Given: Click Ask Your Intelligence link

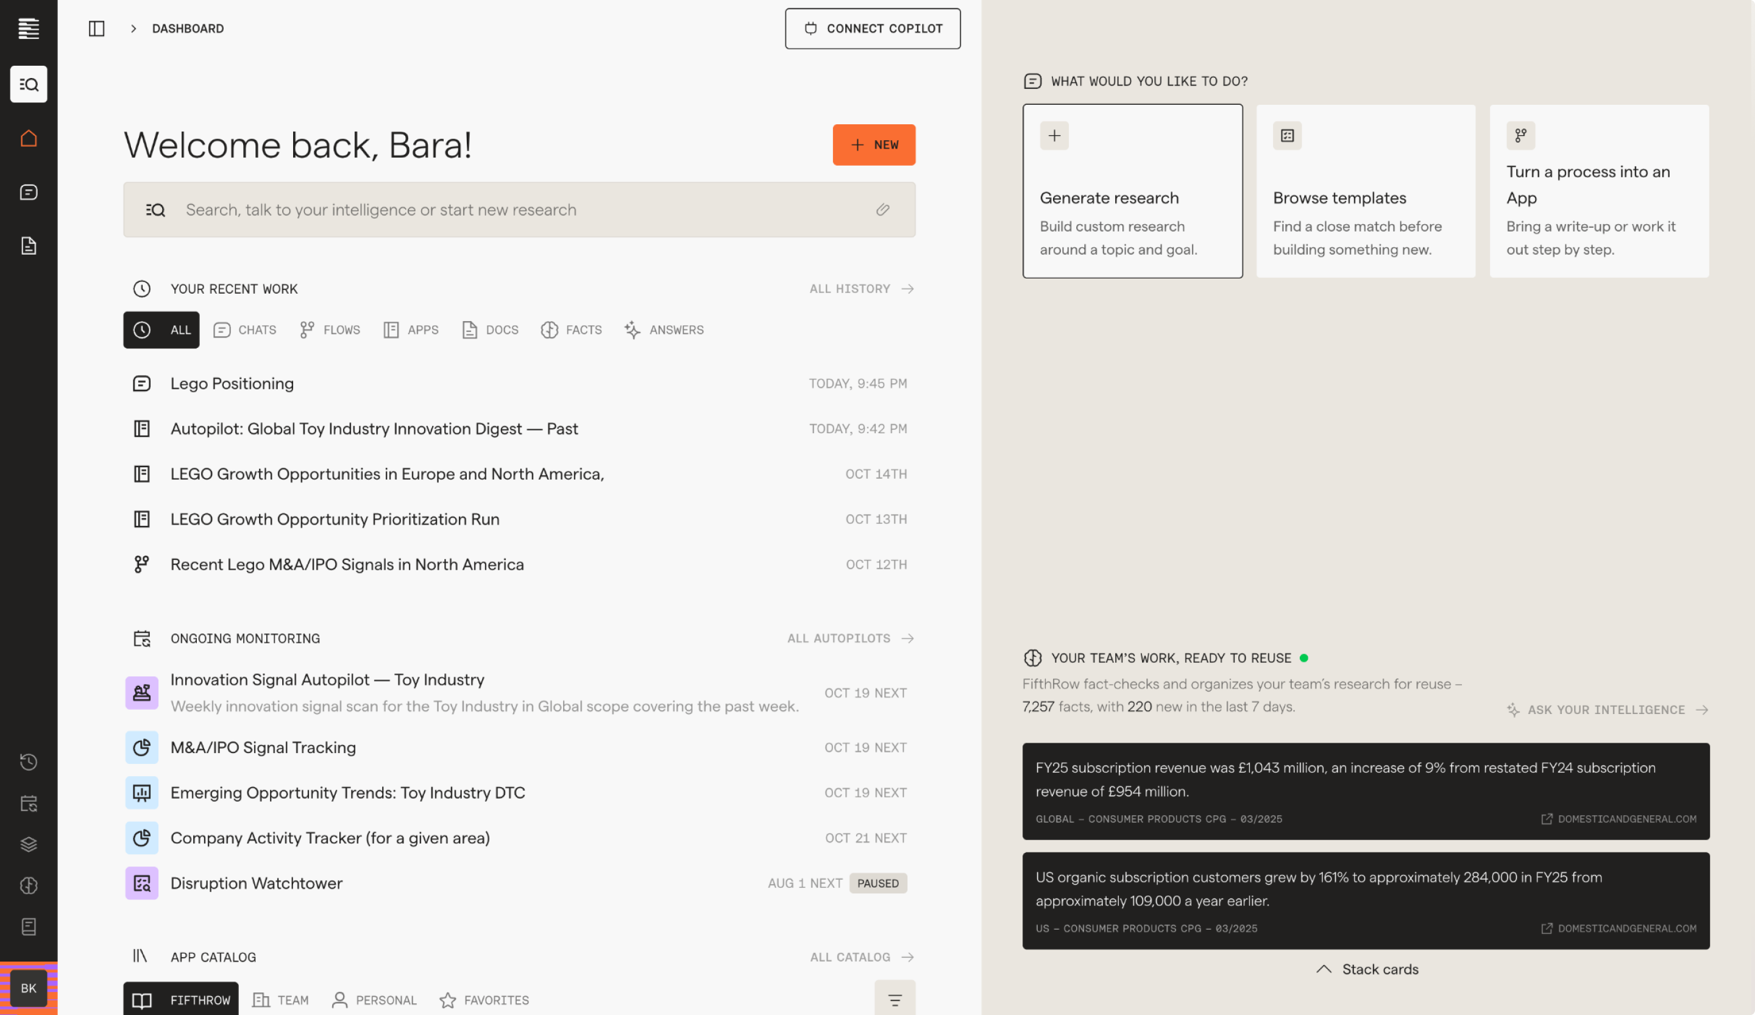Looking at the screenshot, I should tap(1608, 710).
